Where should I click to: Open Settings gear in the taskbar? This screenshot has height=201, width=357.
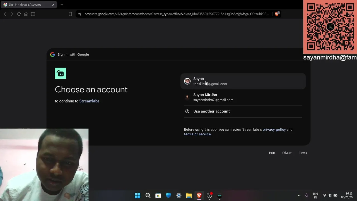point(178,195)
